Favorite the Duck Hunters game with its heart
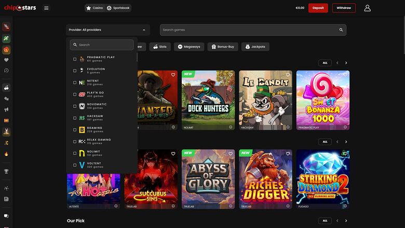This screenshot has width=405, height=228. tap(231, 75)
